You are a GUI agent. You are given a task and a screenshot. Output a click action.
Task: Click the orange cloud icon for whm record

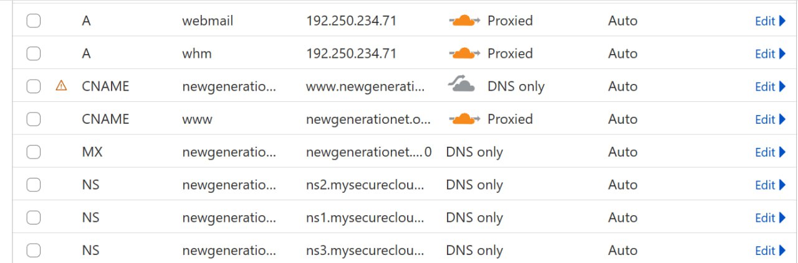pos(464,53)
